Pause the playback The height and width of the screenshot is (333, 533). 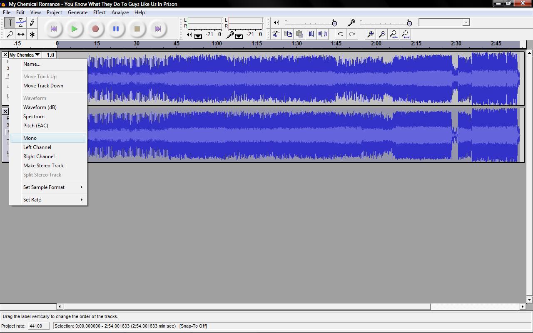(x=116, y=28)
